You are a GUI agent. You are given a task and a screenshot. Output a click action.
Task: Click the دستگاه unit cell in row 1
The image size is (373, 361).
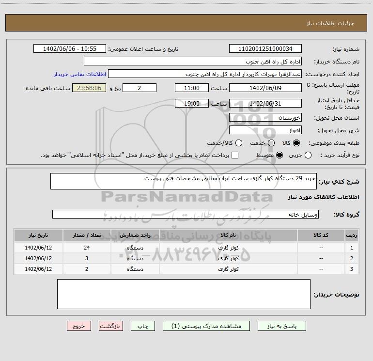tap(135, 248)
